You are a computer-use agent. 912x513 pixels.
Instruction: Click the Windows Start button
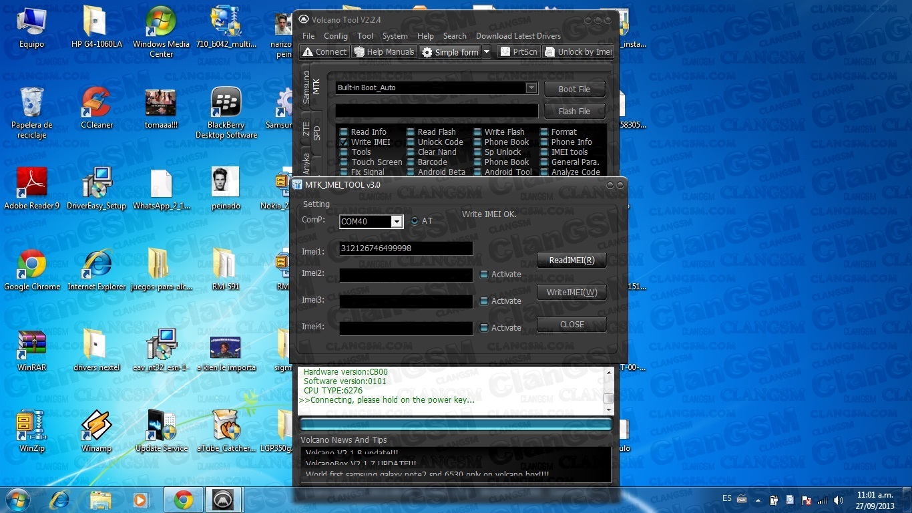17,500
